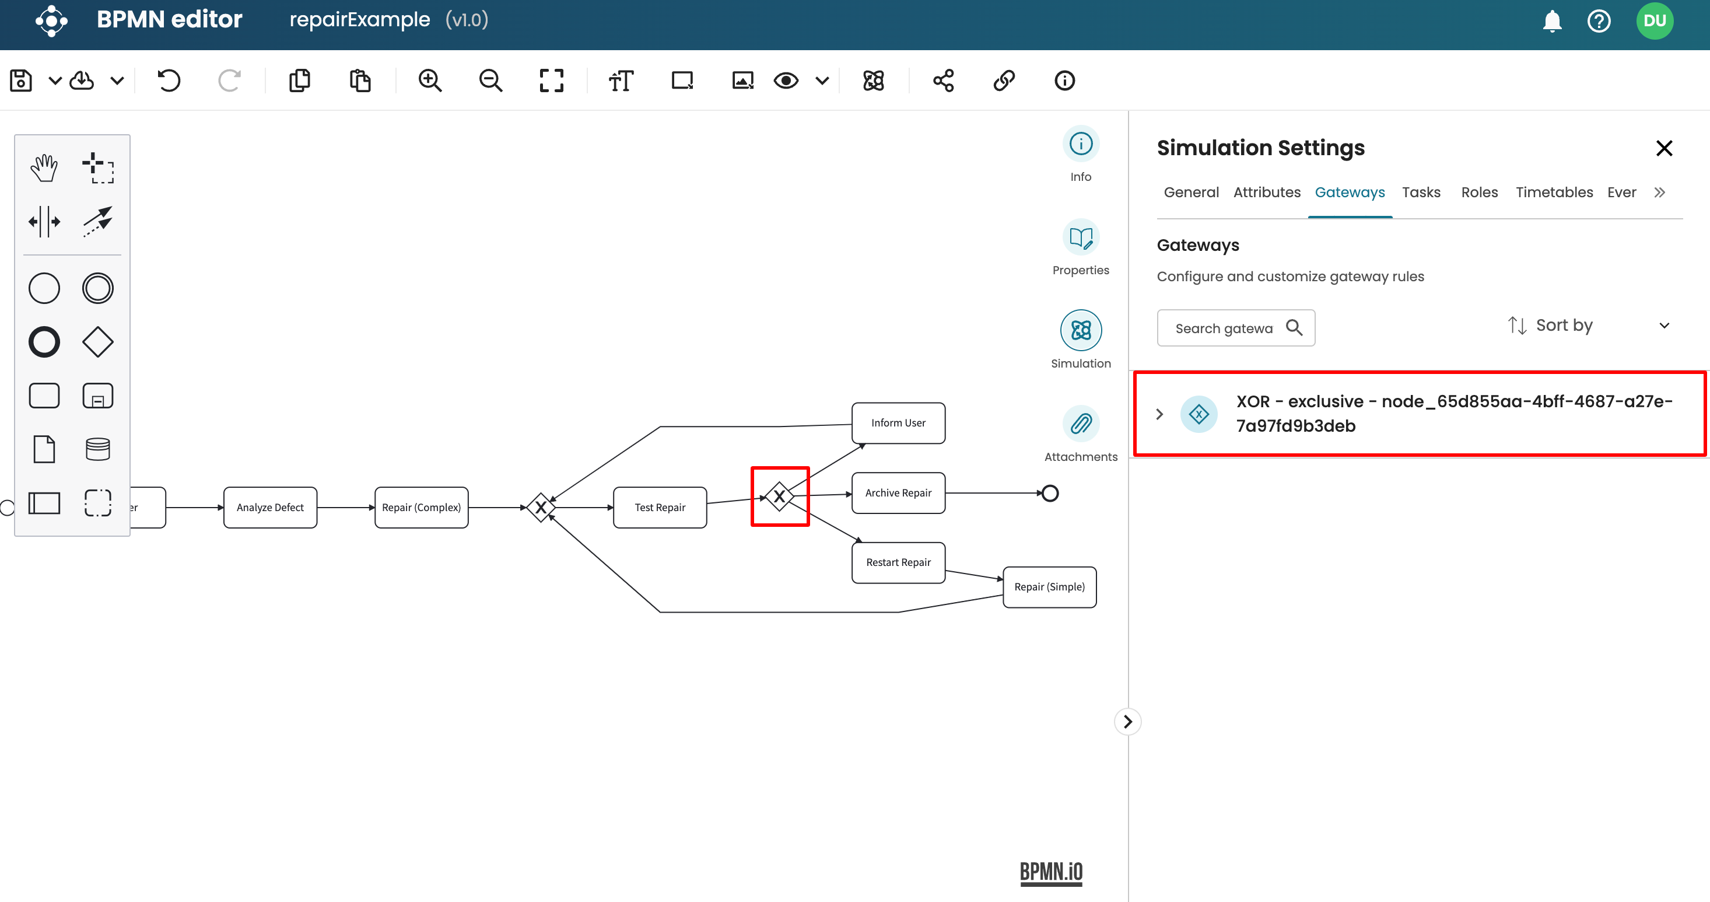Screen dimensions: 1710x902
Task: Switch to the Tasks tab
Action: [1421, 193]
